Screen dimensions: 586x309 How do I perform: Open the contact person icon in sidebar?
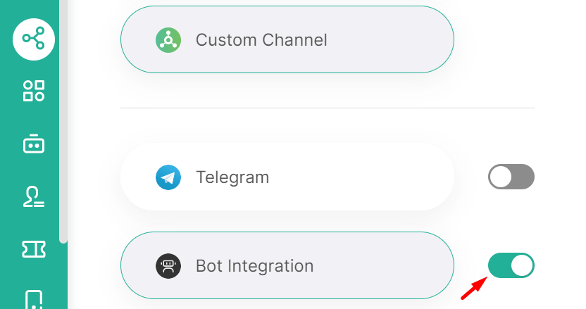[x=34, y=198]
